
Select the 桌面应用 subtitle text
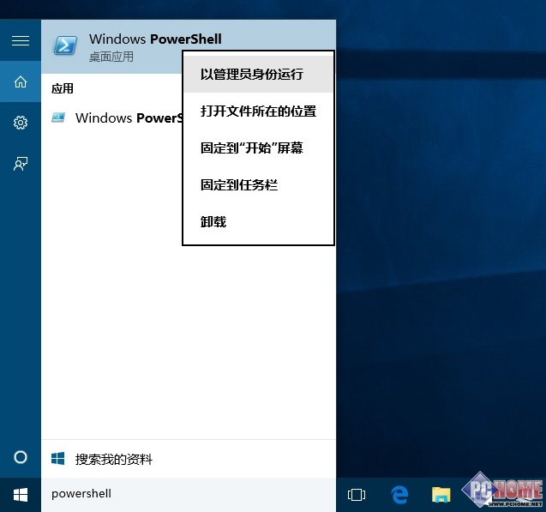pos(111,57)
